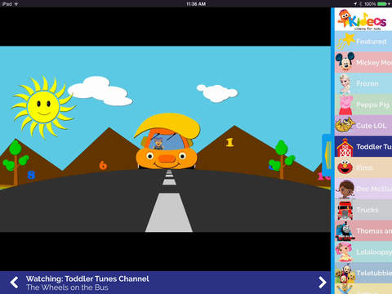Open the Thomas train channel icon
392x294 pixels.
pyautogui.click(x=345, y=231)
